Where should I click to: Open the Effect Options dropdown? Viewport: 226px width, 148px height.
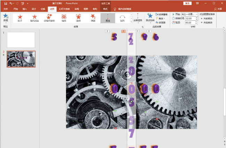pyautogui.click(x=138, y=18)
